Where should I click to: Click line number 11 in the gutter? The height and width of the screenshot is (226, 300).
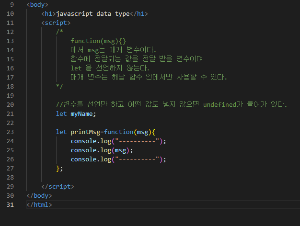[x=10, y=23]
